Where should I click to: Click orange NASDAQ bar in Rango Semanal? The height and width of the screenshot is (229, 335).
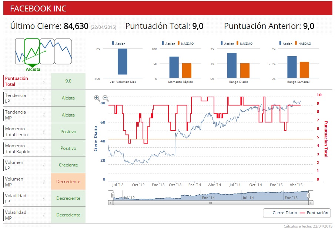pos(304,70)
